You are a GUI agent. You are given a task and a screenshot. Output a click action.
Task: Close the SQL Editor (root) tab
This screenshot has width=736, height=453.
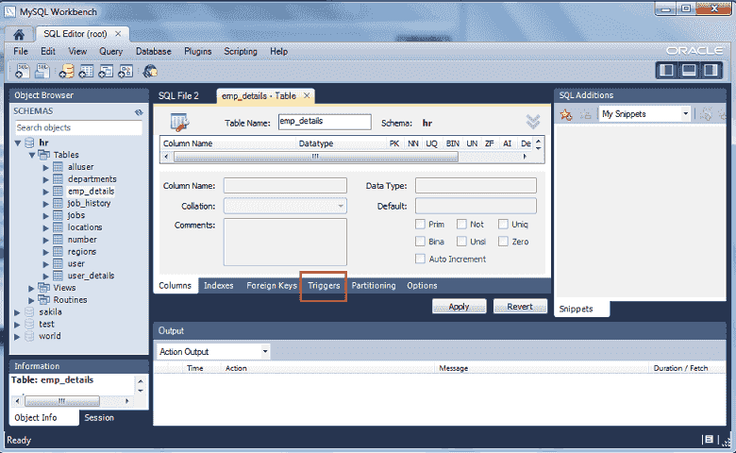(x=118, y=34)
